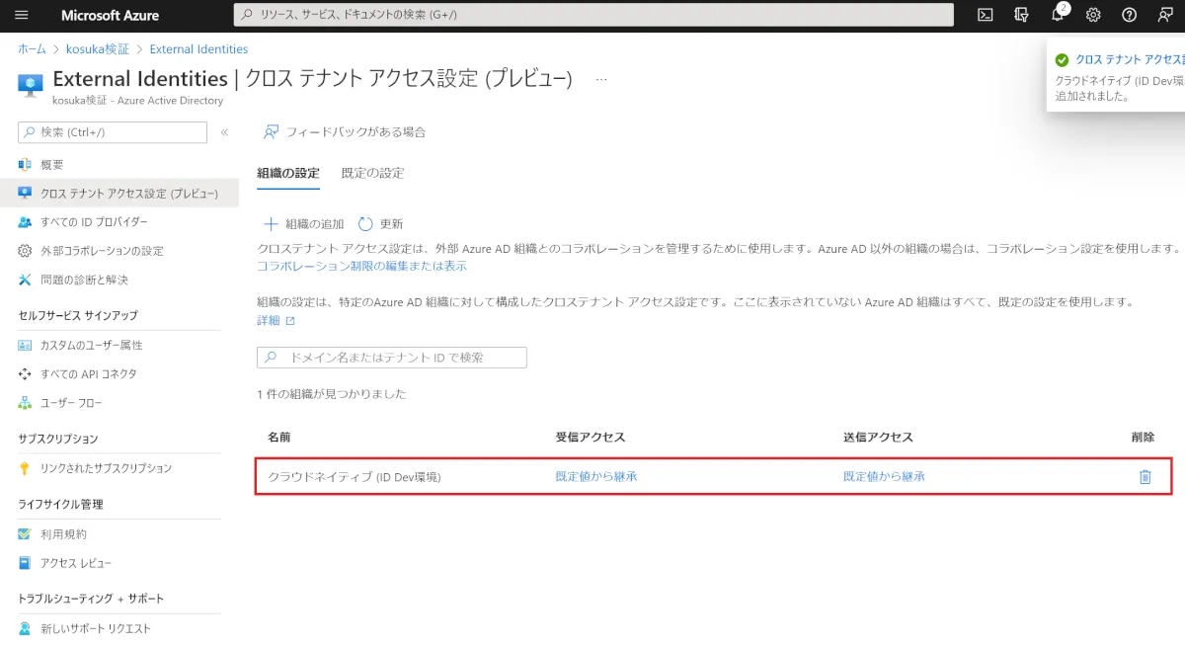Open outbound access 既定値から継承 link
This screenshot has width=1185, height=646.
point(884,476)
